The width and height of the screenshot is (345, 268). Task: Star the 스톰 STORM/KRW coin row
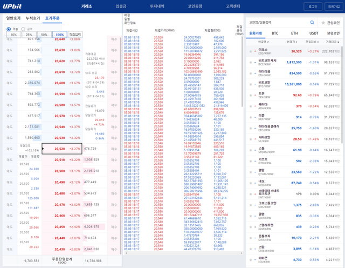[x=251, y=150]
